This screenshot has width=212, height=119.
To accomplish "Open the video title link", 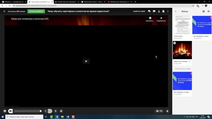I will point(30,19).
